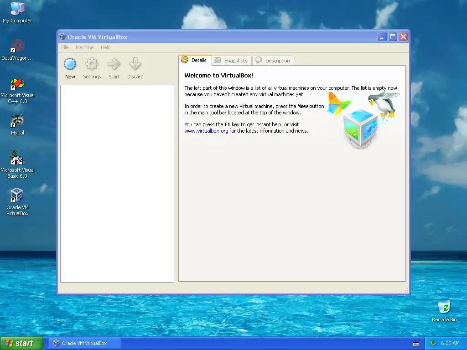Follow the www.virtualbox.org link
Viewport: 467px width, 350px height.
[206, 131]
